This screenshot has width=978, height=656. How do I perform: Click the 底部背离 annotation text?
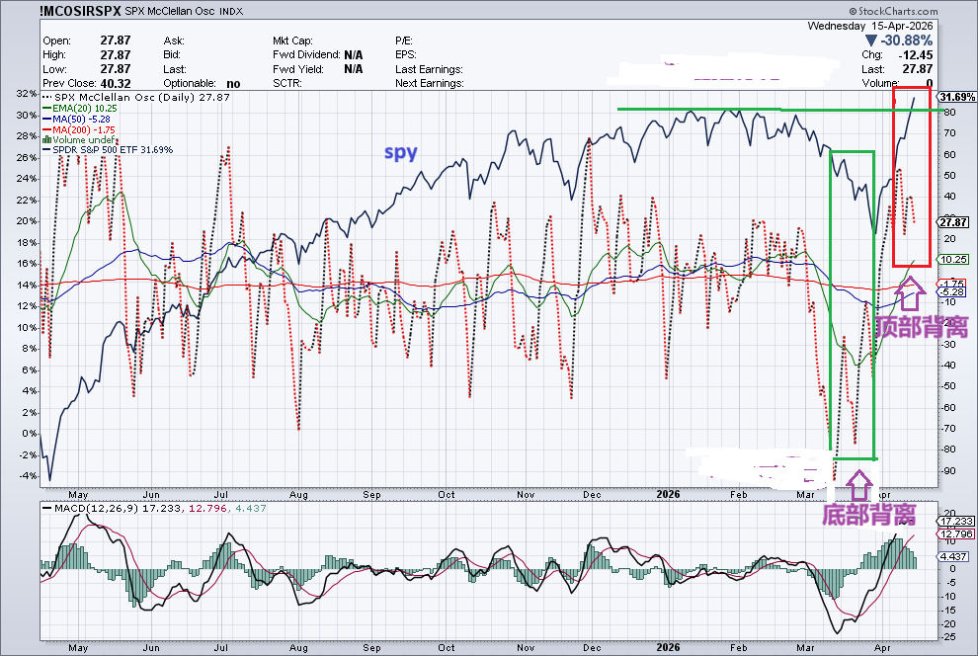pos(868,514)
